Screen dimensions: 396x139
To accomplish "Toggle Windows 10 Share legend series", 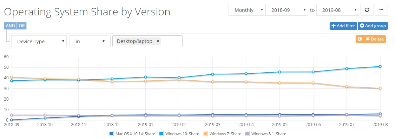I will click(x=179, y=134).
